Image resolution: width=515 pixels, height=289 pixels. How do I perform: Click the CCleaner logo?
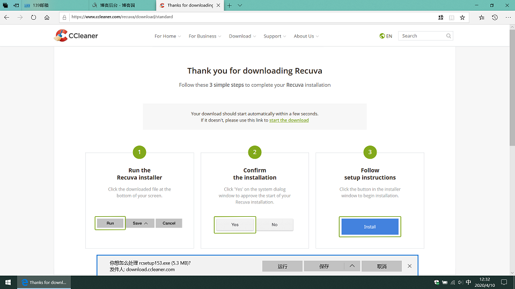(x=76, y=36)
